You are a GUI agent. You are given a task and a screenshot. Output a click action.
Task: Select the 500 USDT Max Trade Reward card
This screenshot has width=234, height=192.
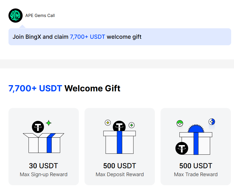point(196,146)
